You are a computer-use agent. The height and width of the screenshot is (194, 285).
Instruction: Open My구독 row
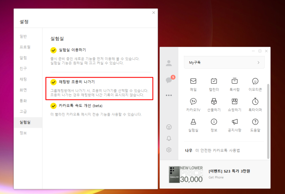tap(224, 62)
